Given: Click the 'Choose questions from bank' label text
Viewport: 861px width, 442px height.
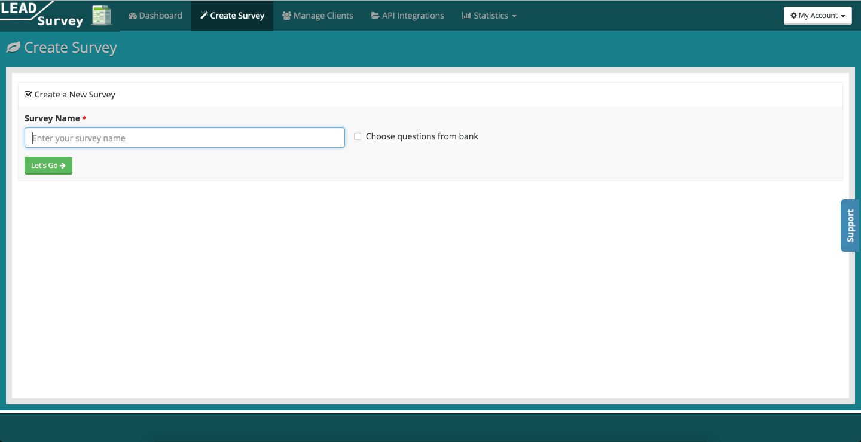Looking at the screenshot, I should [x=422, y=136].
